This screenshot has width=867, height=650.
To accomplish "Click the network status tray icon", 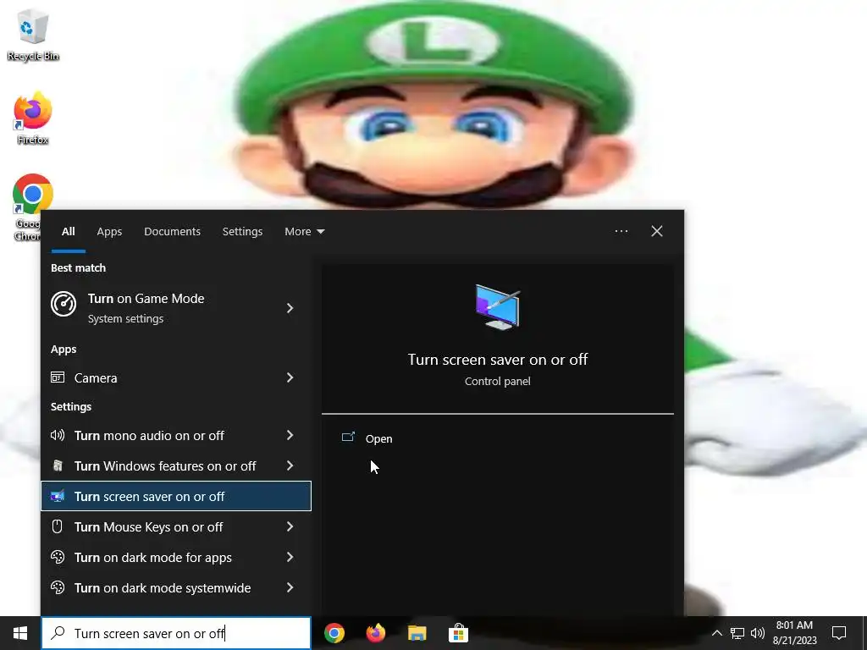I will coord(737,633).
